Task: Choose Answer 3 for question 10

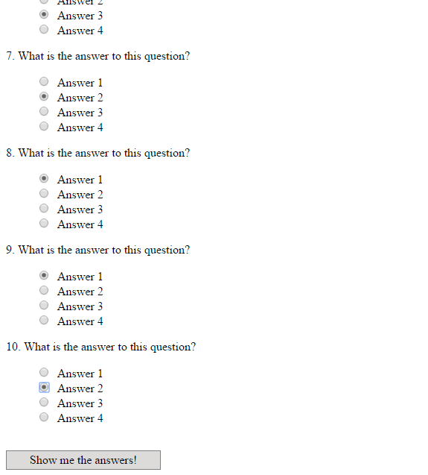Action: tap(44, 402)
